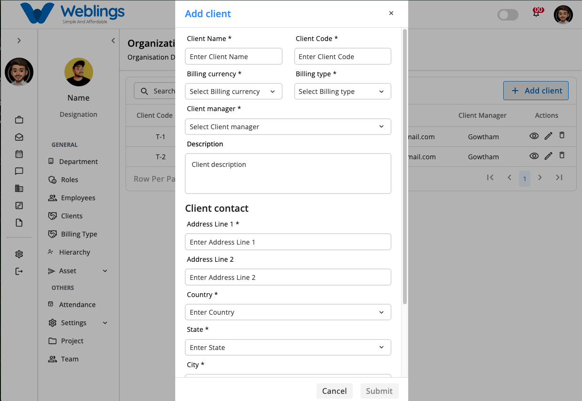Open the calendar icon in the left rail
This screenshot has height=401, width=582.
[19, 154]
